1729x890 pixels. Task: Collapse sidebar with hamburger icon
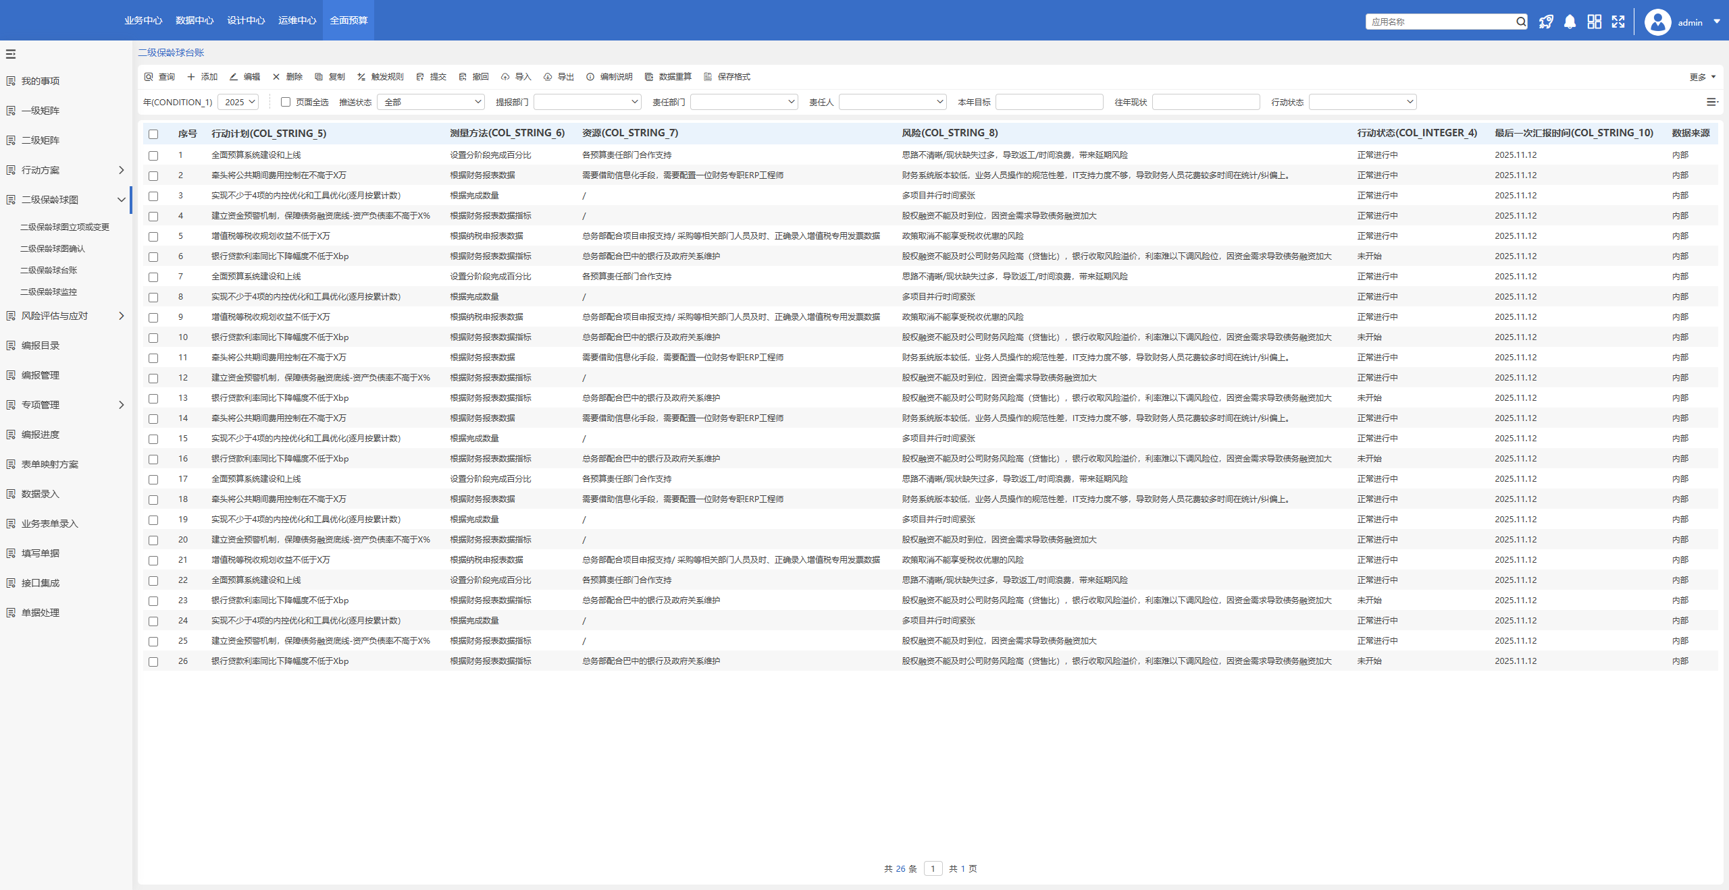pyautogui.click(x=11, y=54)
